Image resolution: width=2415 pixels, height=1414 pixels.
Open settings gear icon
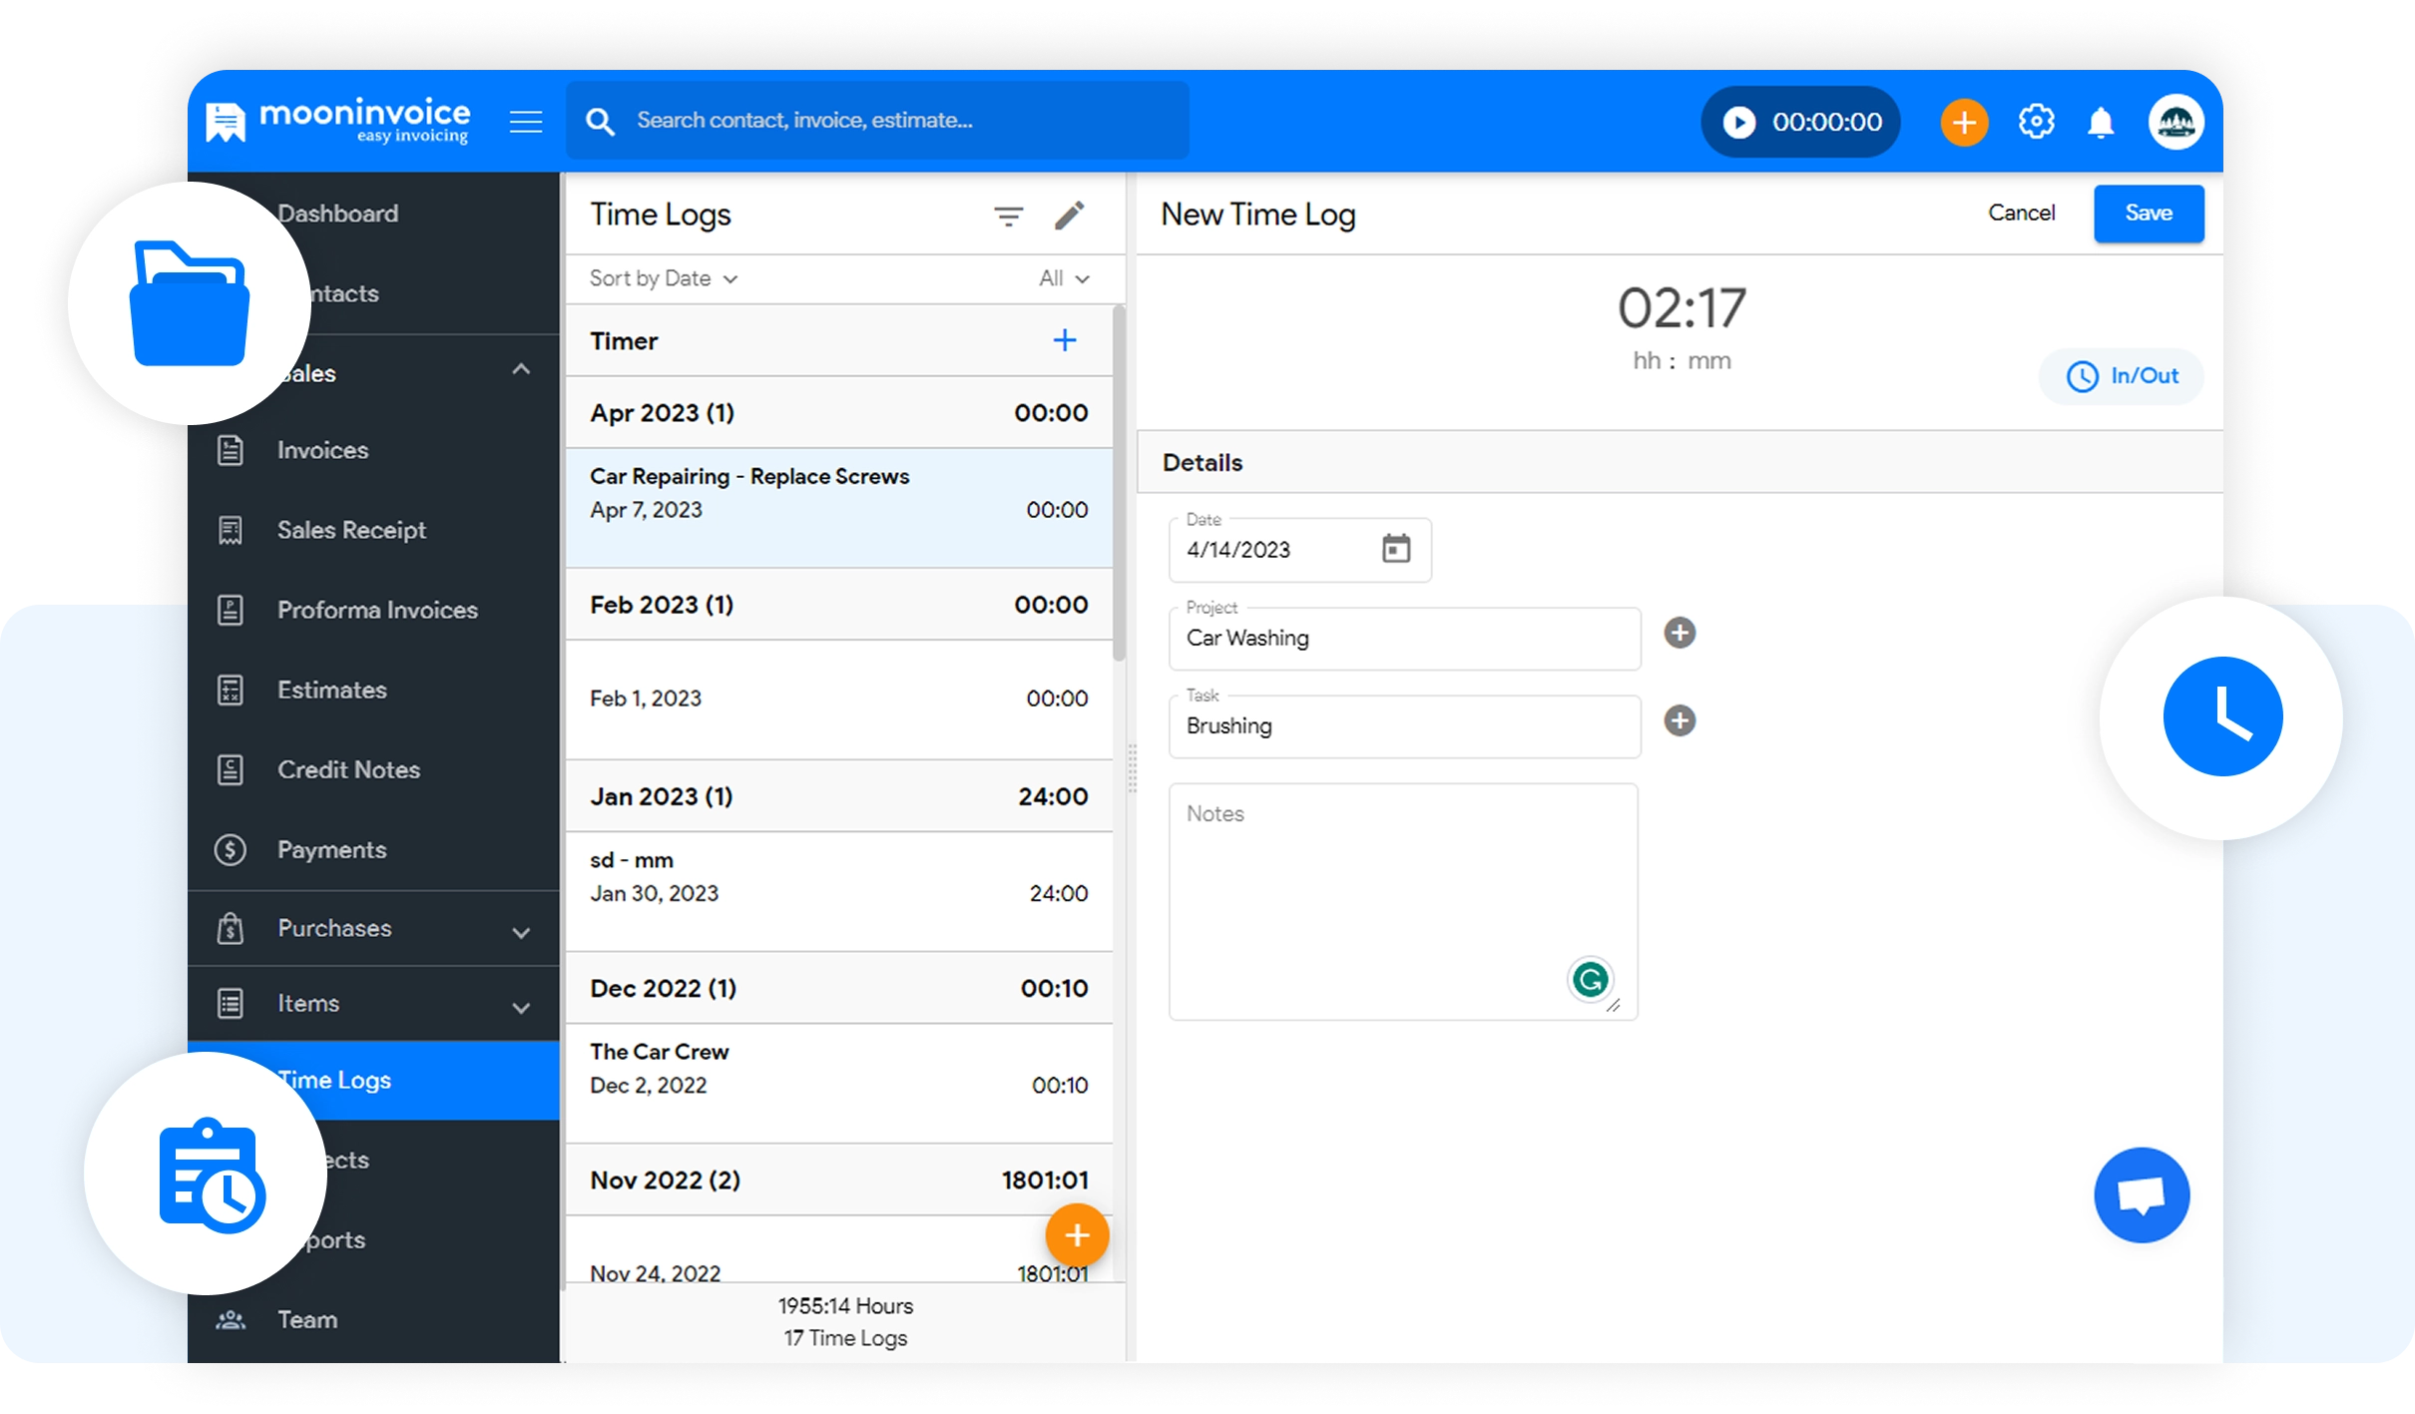coord(2036,122)
